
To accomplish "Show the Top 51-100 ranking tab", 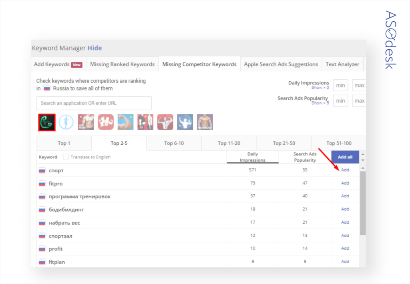I will pyautogui.click(x=339, y=143).
